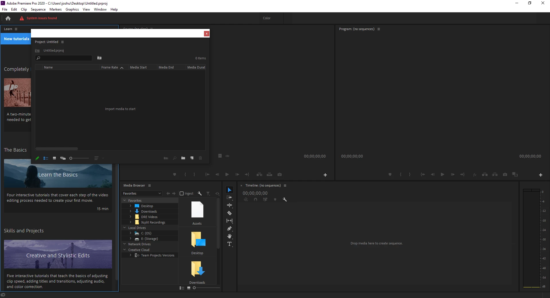The height and width of the screenshot is (298, 550).
Task: Toggle Add Marker in Timeline
Action: tap(275, 199)
